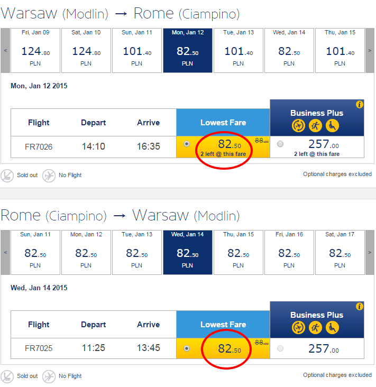Select Business Plus radio for outbound flight
Viewport: 376px width, 387px height.
280,144
